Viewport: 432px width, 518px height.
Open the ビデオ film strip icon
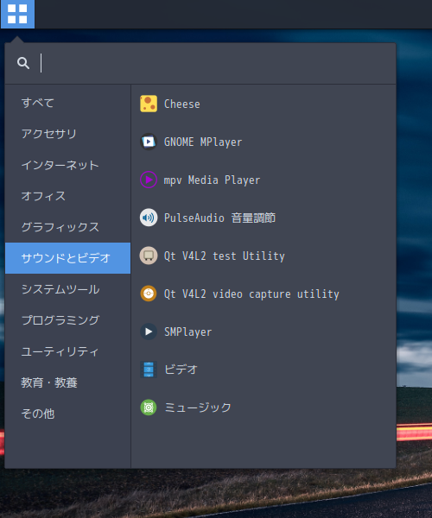pos(149,370)
